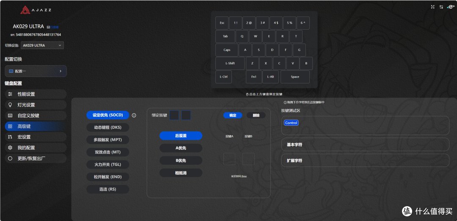
Task: Select the Tab key on keyboard
Action: point(225,36)
